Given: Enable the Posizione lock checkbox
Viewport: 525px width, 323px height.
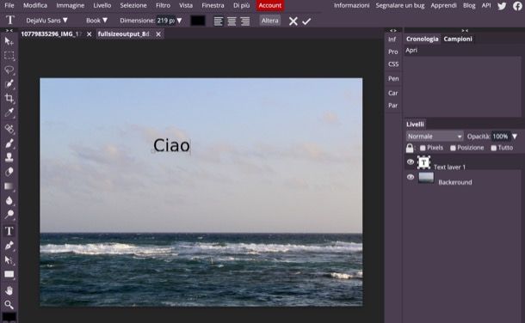Looking at the screenshot, I should (x=453, y=148).
